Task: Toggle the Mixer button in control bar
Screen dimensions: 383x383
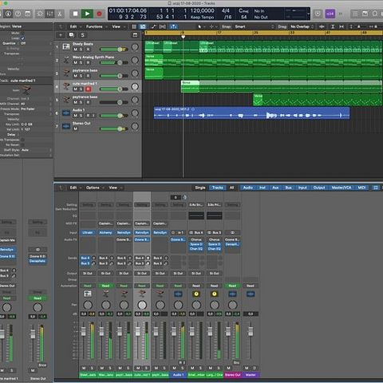Action: 49,14
